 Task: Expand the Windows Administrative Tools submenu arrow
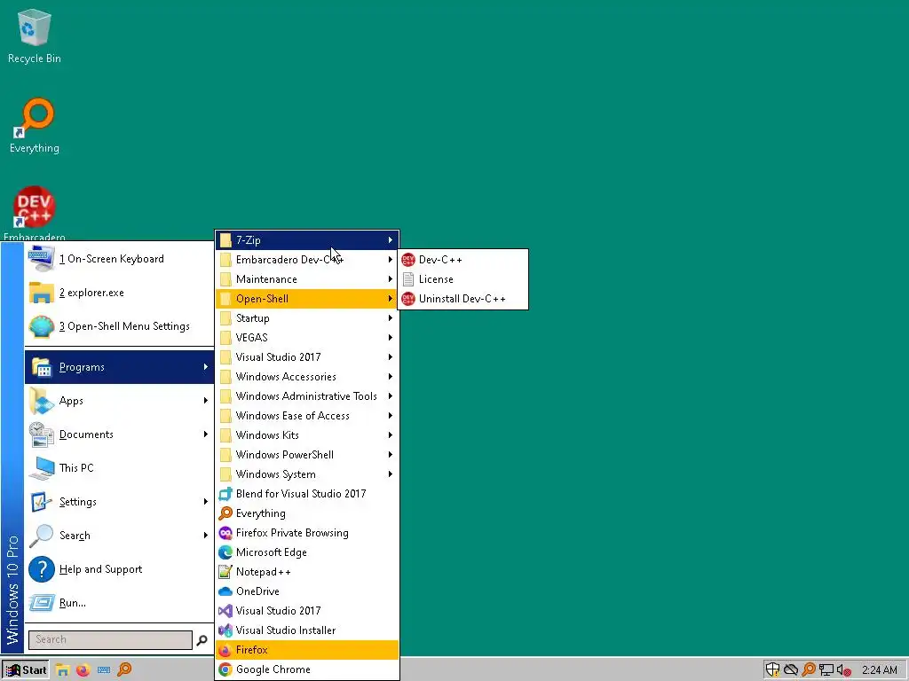click(391, 396)
